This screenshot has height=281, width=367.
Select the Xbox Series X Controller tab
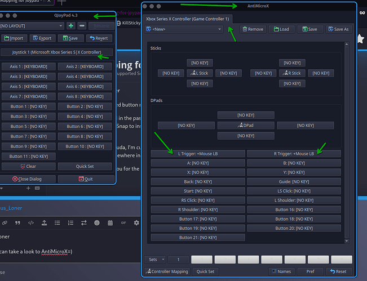187,19
